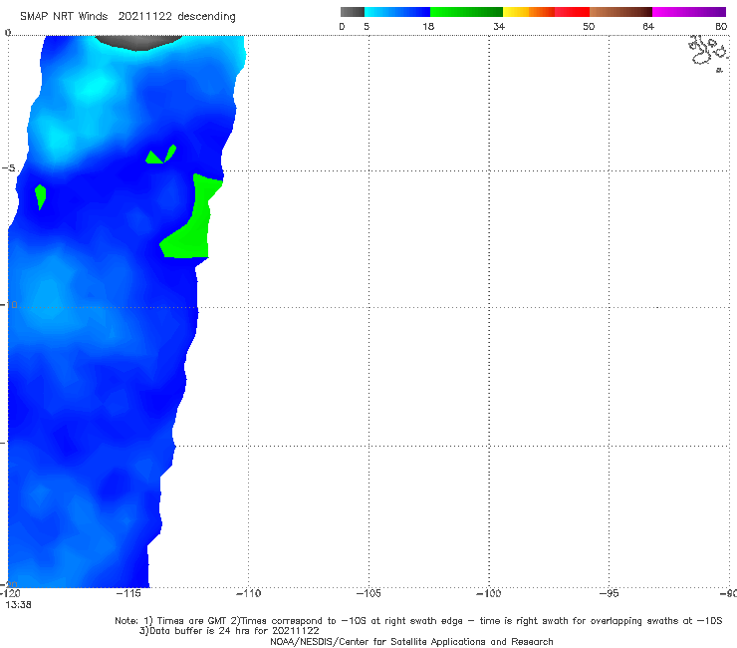This screenshot has width=737, height=648.
Task: Click the title text 'SMAP NRT Winds 20211122 descending'
Action: (127, 16)
